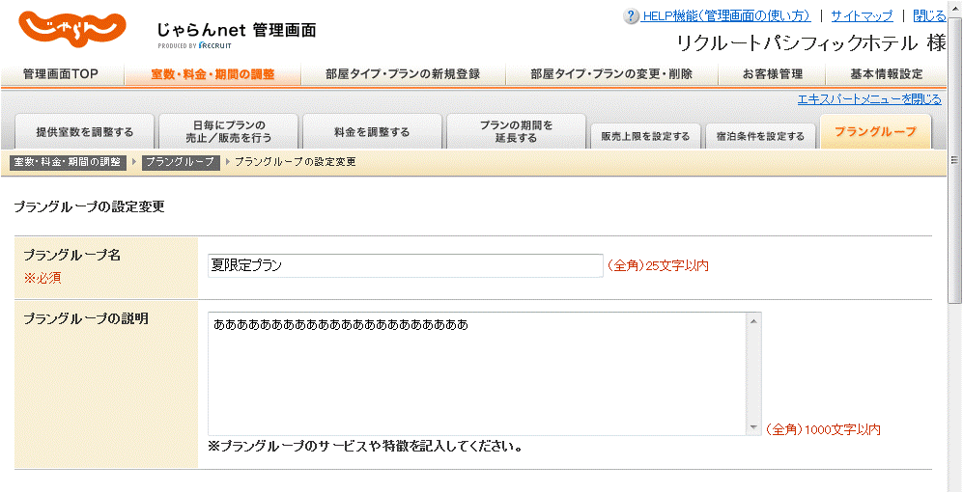Switch to 料金を調整する tab

(372, 132)
